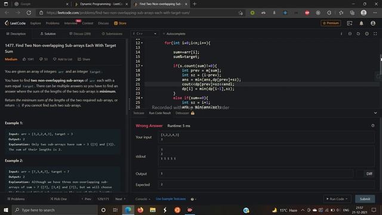Go to Prev problem
The height and width of the screenshot is (215, 382).
(86, 199)
